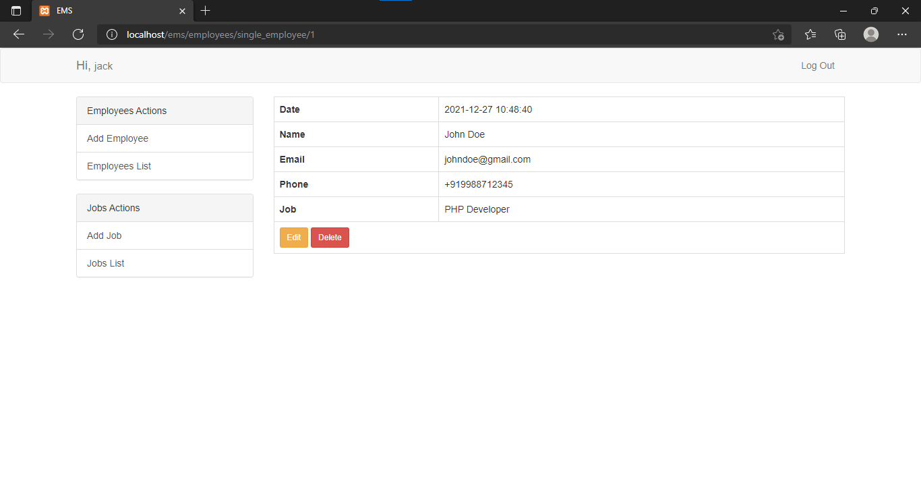This screenshot has width=921, height=496.
Task: Click the tab actions icon left of tabs
Action: coord(15,11)
